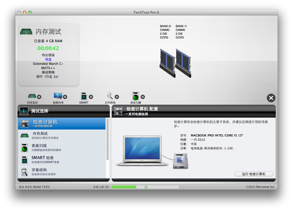The image size is (293, 211).
Task: Click the radar icon beside 表面扫描 row
Action: [x=25, y=148]
